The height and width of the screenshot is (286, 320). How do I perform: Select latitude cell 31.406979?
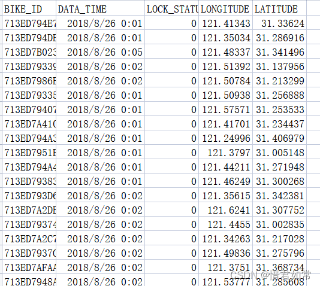coord(280,138)
